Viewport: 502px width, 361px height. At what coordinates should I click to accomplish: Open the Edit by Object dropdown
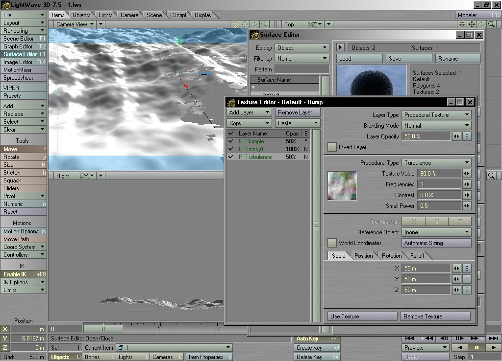click(302, 47)
